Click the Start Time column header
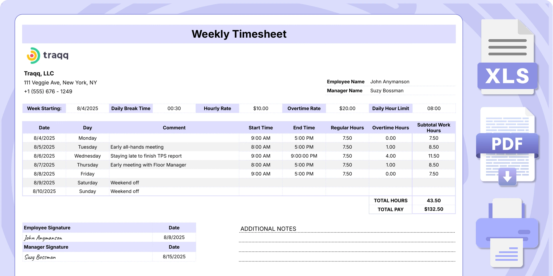The height and width of the screenshot is (276, 553). tap(261, 128)
